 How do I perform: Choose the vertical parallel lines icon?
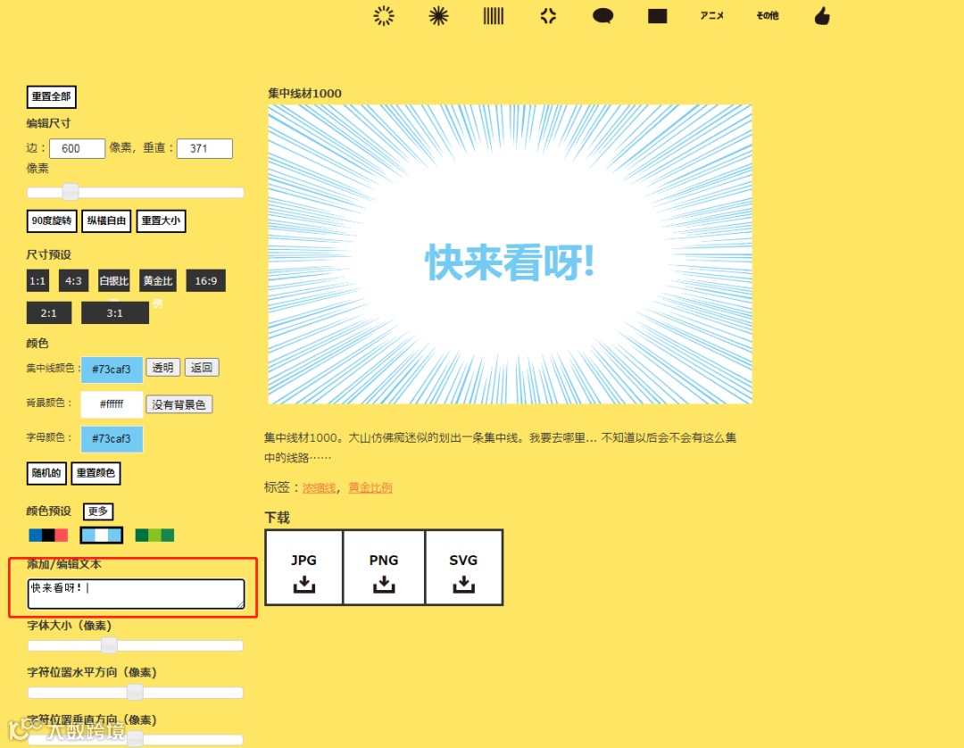[493, 16]
